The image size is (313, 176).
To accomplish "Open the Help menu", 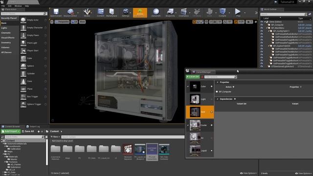I will click(27, 6).
